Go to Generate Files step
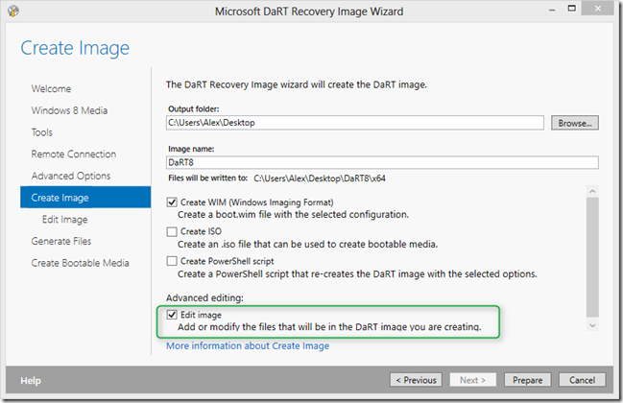Image resolution: width=623 pixels, height=403 pixels. click(x=61, y=241)
